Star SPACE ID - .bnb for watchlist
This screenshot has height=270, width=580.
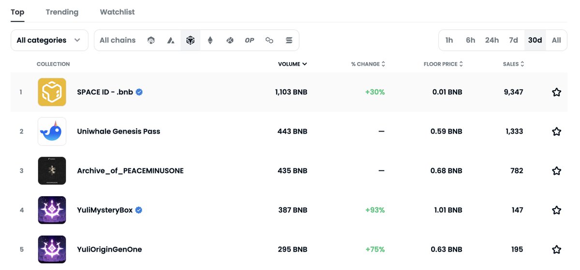coord(556,92)
